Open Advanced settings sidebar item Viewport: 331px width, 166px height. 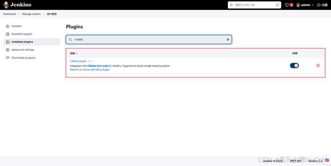(32, 50)
